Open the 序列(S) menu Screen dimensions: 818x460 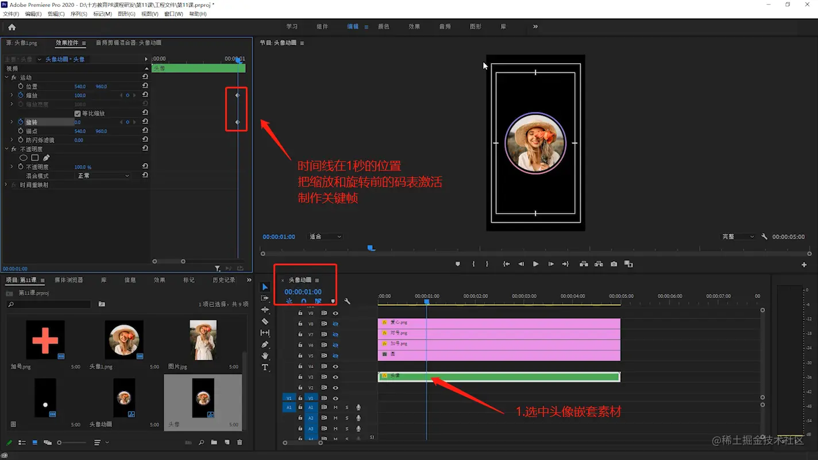click(79, 14)
